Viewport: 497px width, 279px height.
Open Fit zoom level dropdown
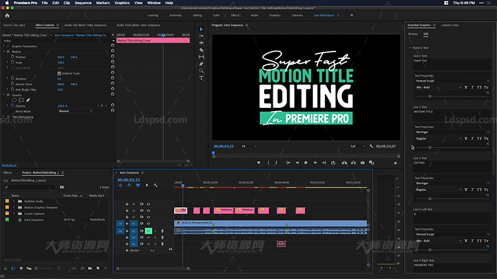[249, 146]
